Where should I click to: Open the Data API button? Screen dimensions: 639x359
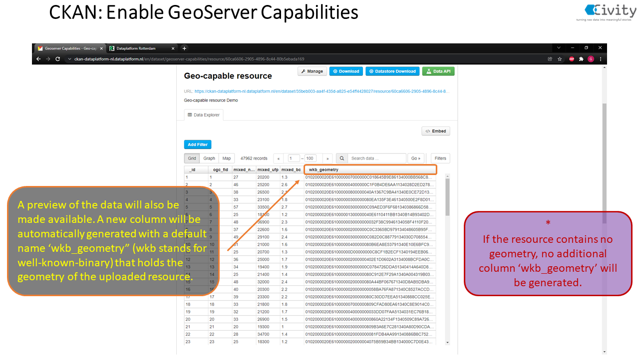(438, 71)
